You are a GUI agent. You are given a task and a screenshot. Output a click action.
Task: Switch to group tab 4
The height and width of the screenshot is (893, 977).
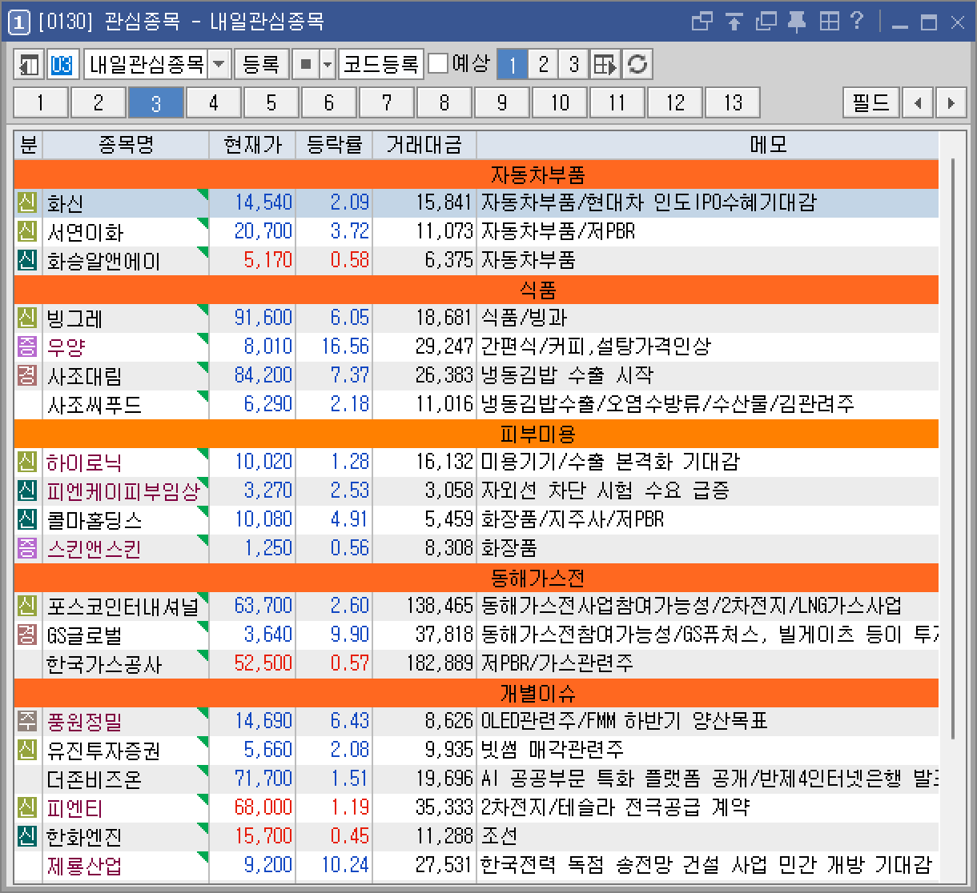[214, 103]
